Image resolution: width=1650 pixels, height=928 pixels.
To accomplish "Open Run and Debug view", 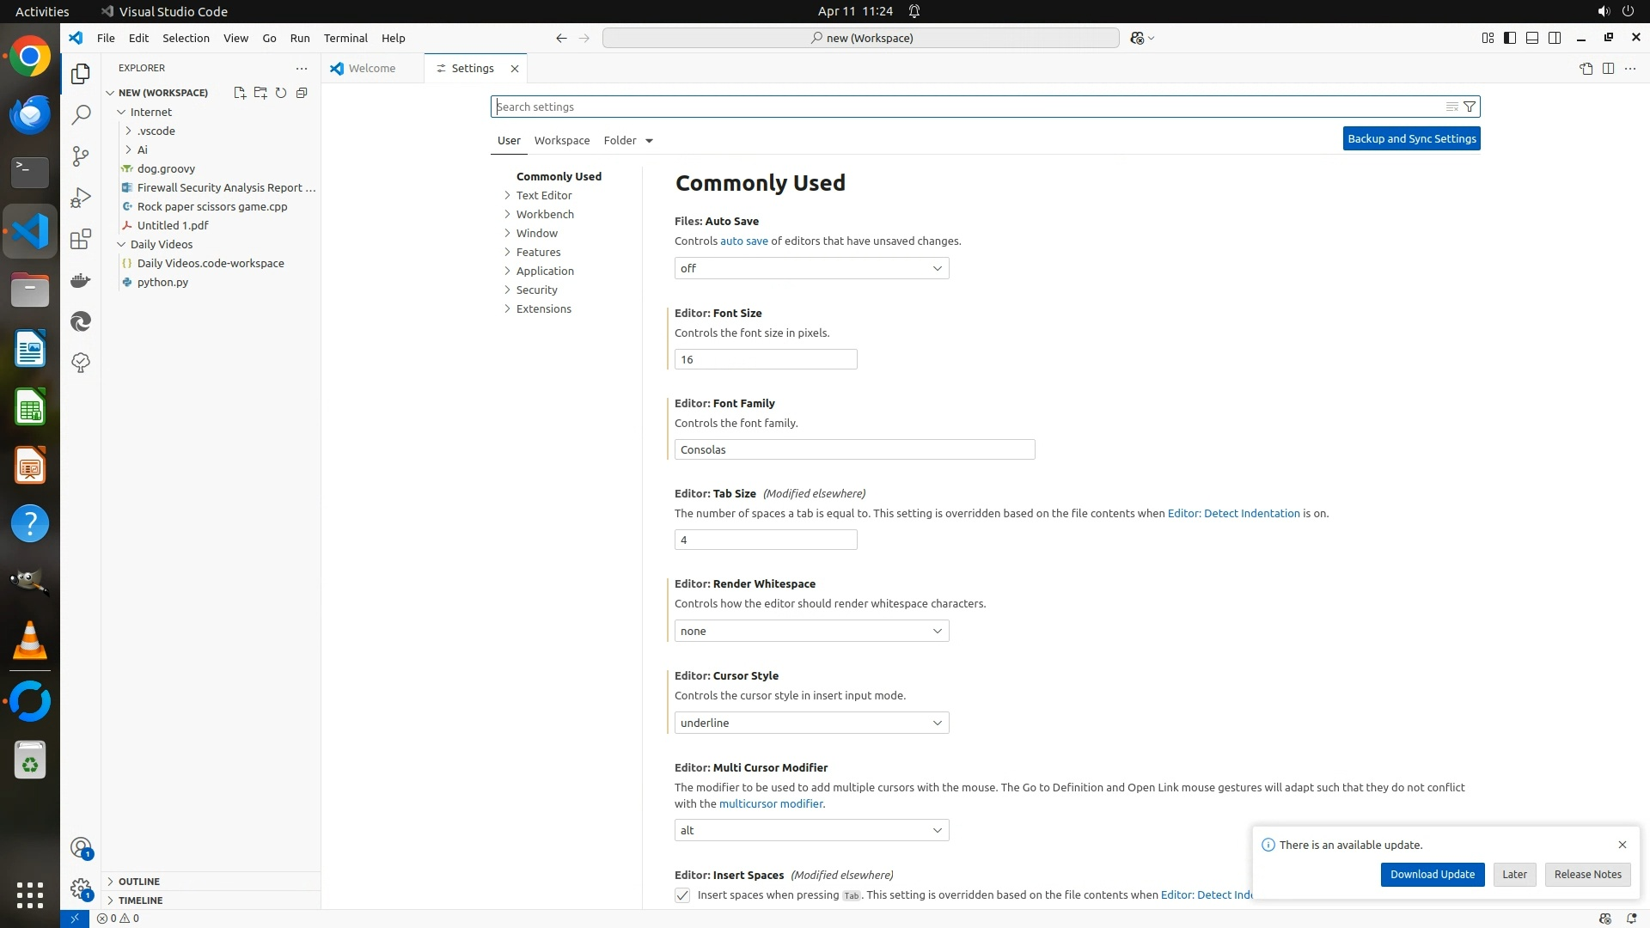I will click(81, 198).
